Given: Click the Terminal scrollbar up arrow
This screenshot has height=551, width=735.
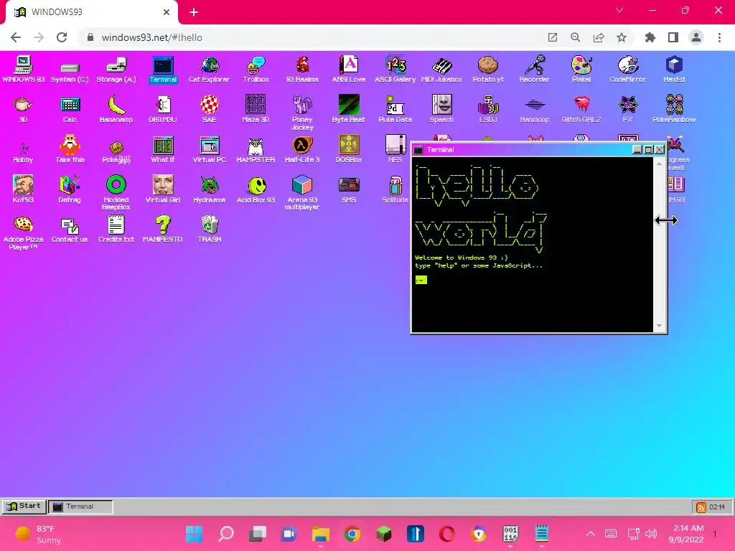Looking at the screenshot, I should [660, 164].
